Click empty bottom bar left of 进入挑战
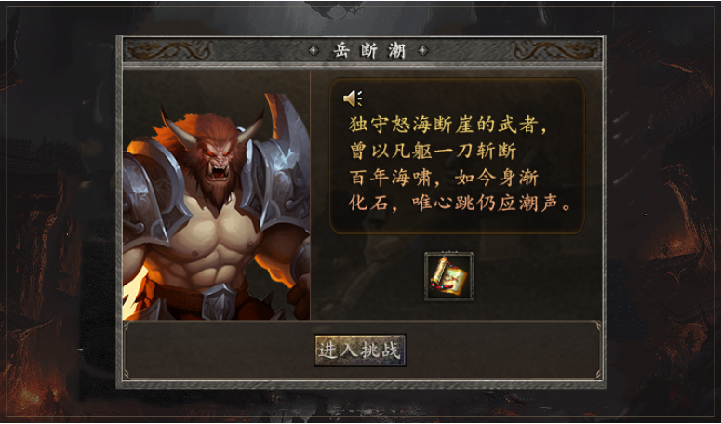This screenshot has width=721, height=424. pyautogui.click(x=219, y=351)
